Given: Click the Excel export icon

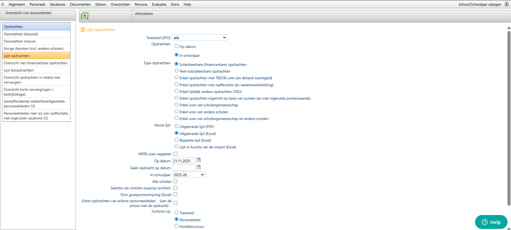Looking at the screenshot, I should coord(85,16).
